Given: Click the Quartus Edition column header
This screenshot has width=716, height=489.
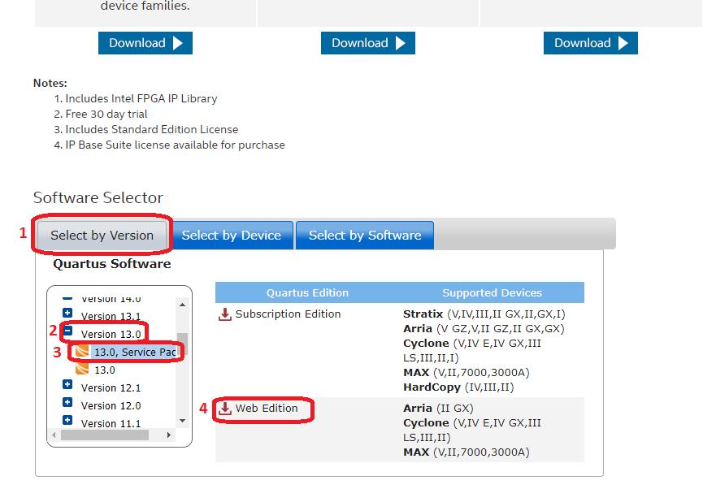Looking at the screenshot, I should (307, 292).
